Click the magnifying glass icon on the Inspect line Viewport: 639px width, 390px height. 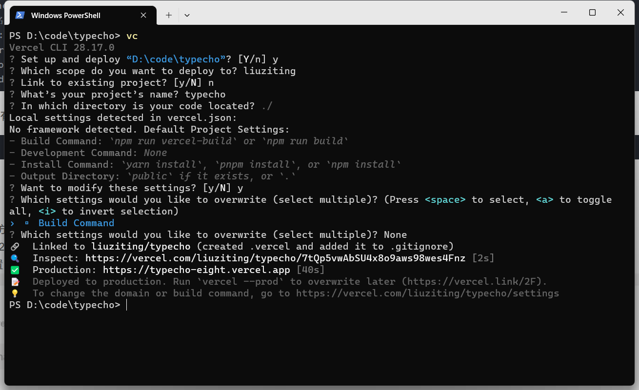15,258
